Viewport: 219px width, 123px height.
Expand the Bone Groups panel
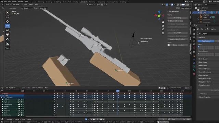198,59
